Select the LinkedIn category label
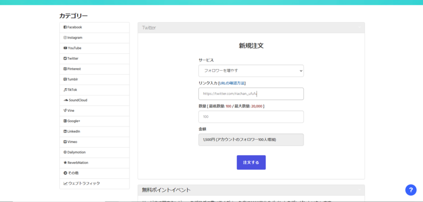This screenshot has width=423, height=202. pos(73,131)
